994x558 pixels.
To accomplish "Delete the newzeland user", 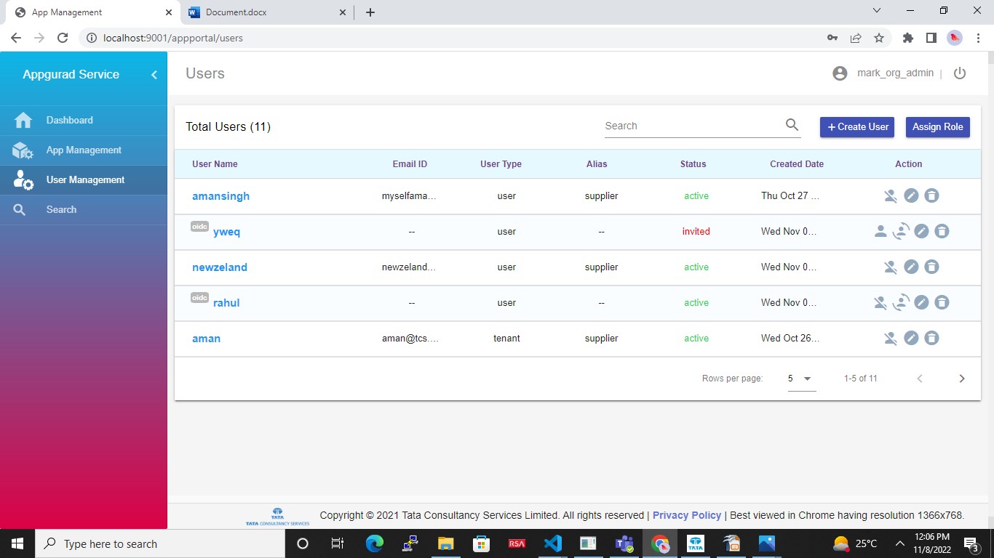I will 931,267.
